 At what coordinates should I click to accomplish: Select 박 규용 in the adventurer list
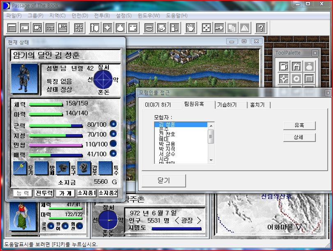click(181, 144)
